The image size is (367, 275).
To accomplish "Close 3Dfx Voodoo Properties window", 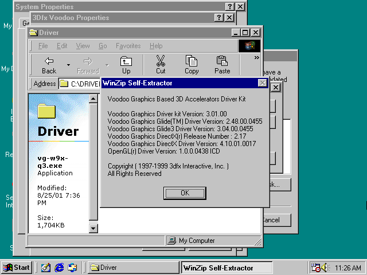I will (229, 18).
